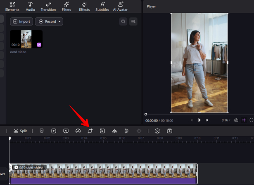This screenshot has height=185, width=254.
Task: Click the Import button
Action: tap(21, 21)
